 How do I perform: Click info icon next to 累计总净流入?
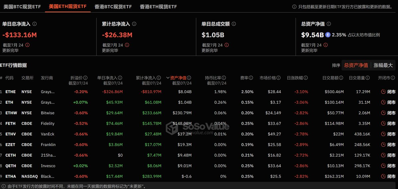[x=134, y=24]
